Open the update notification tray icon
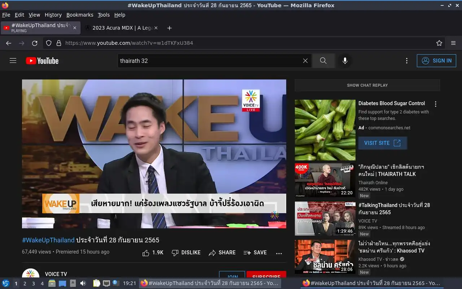This screenshot has height=289, width=462. point(115,283)
